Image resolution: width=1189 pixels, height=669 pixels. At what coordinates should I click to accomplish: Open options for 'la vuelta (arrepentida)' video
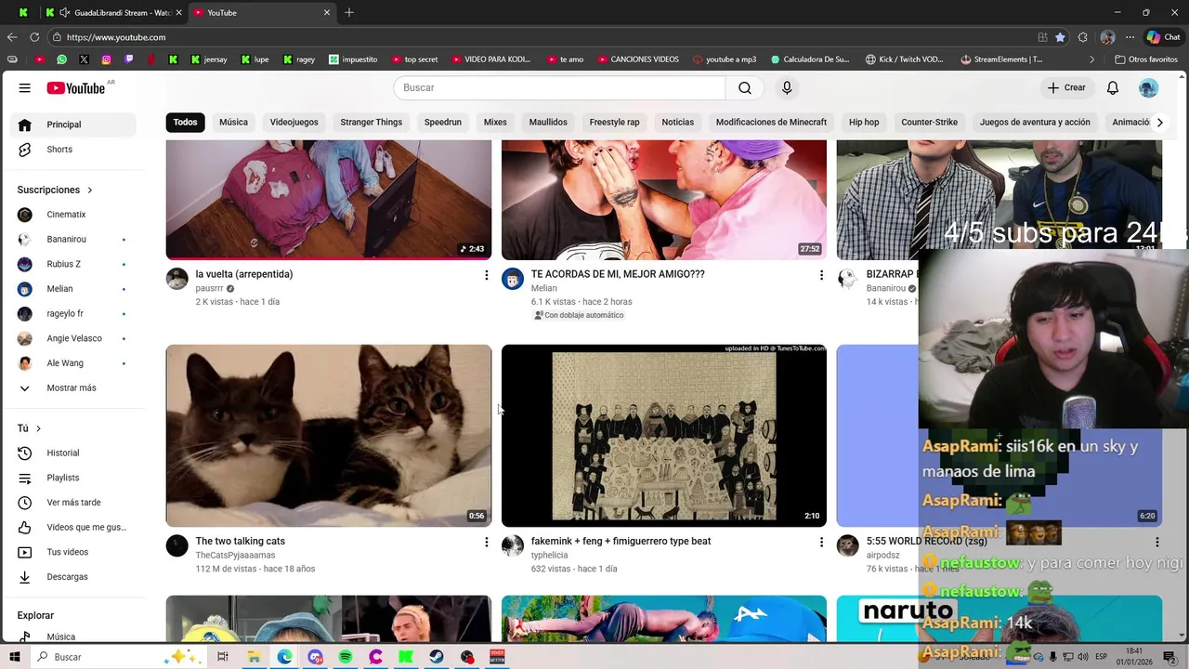[x=486, y=275]
